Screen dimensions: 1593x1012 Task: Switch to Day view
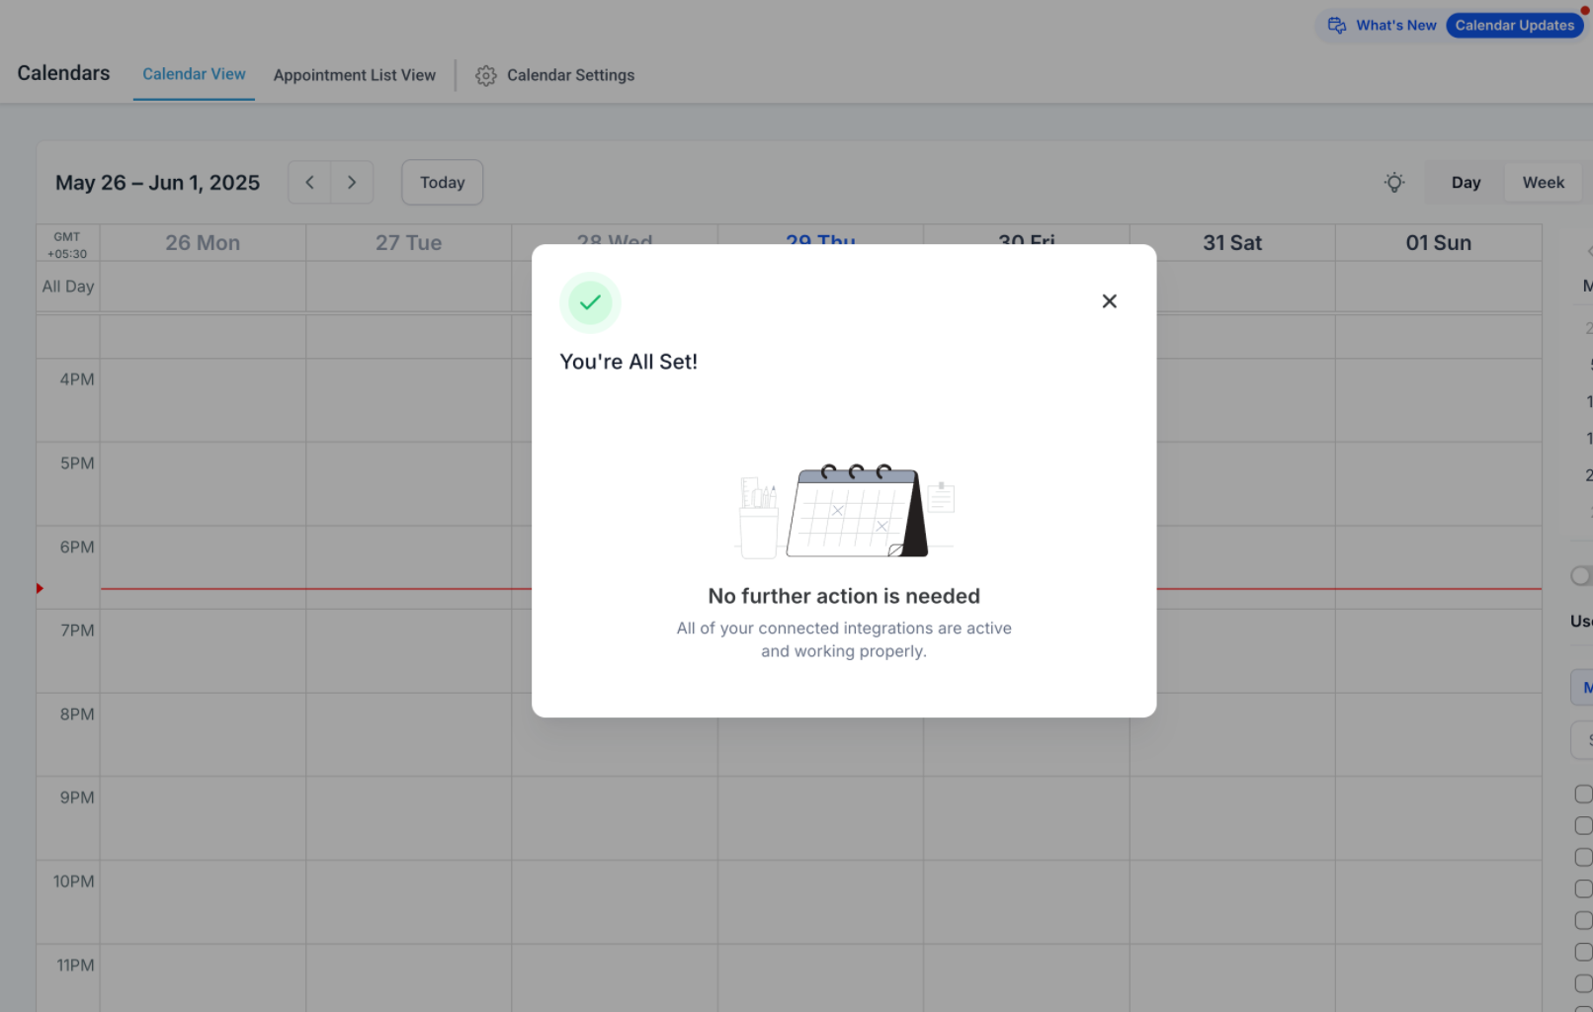pos(1466,183)
